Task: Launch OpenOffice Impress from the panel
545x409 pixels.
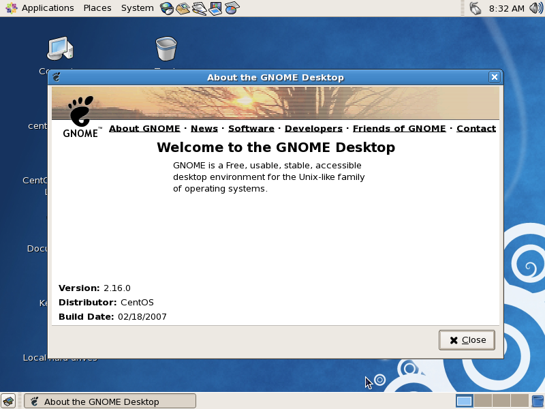Action: [x=215, y=7]
